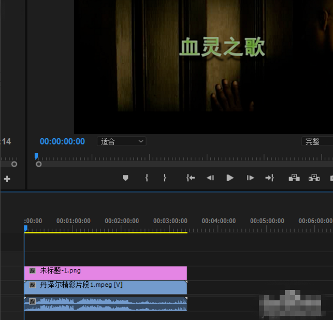Open the 完整 playback resolution dropdown
Screen dimensions: 333x320
point(317,141)
